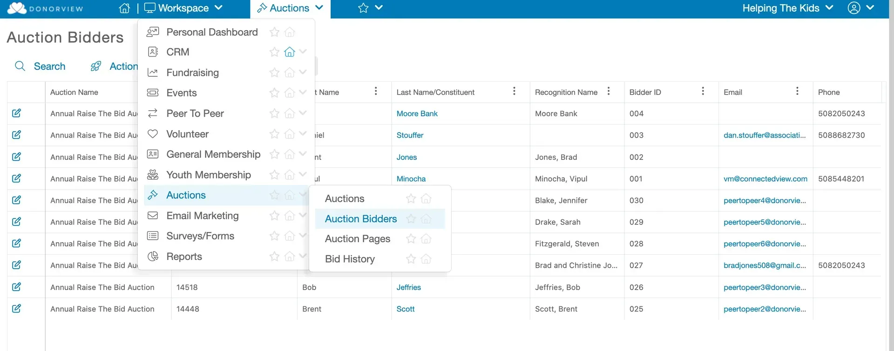This screenshot has height=351, width=894.
Task: Open the favorites star in the top bar
Action: point(363,8)
